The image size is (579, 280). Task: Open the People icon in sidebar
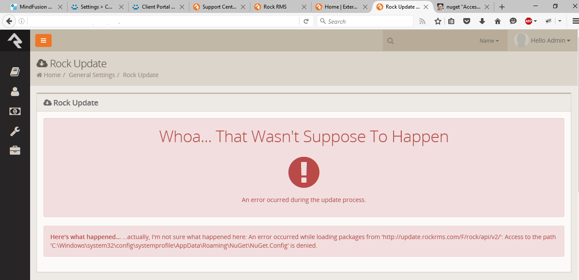(15, 91)
